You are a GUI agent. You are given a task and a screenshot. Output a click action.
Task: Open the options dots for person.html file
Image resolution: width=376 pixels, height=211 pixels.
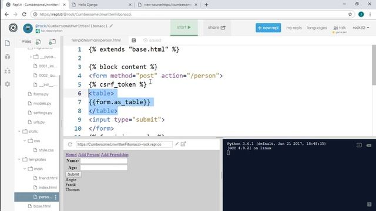[x=56, y=197]
